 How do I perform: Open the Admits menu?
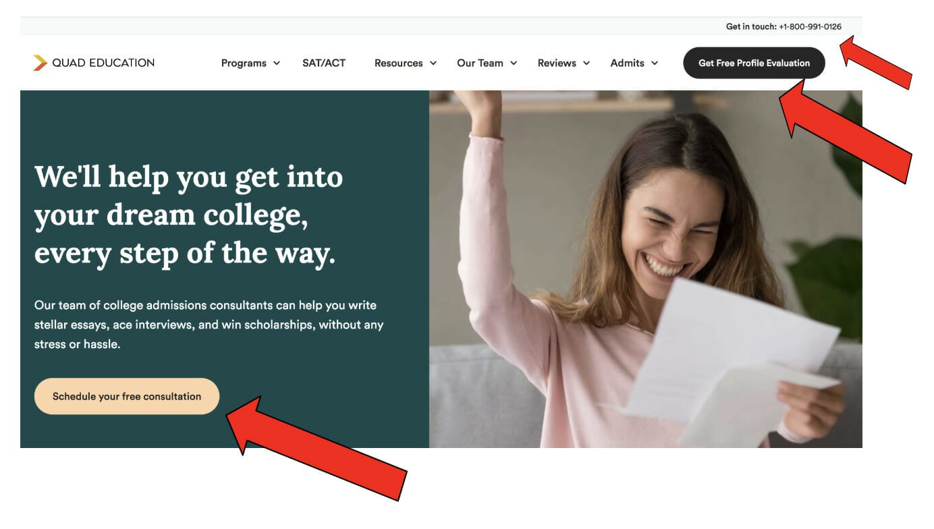[x=628, y=63]
